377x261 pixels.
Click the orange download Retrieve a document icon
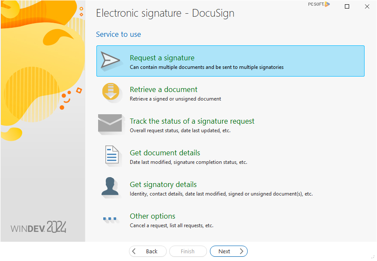coord(111,92)
